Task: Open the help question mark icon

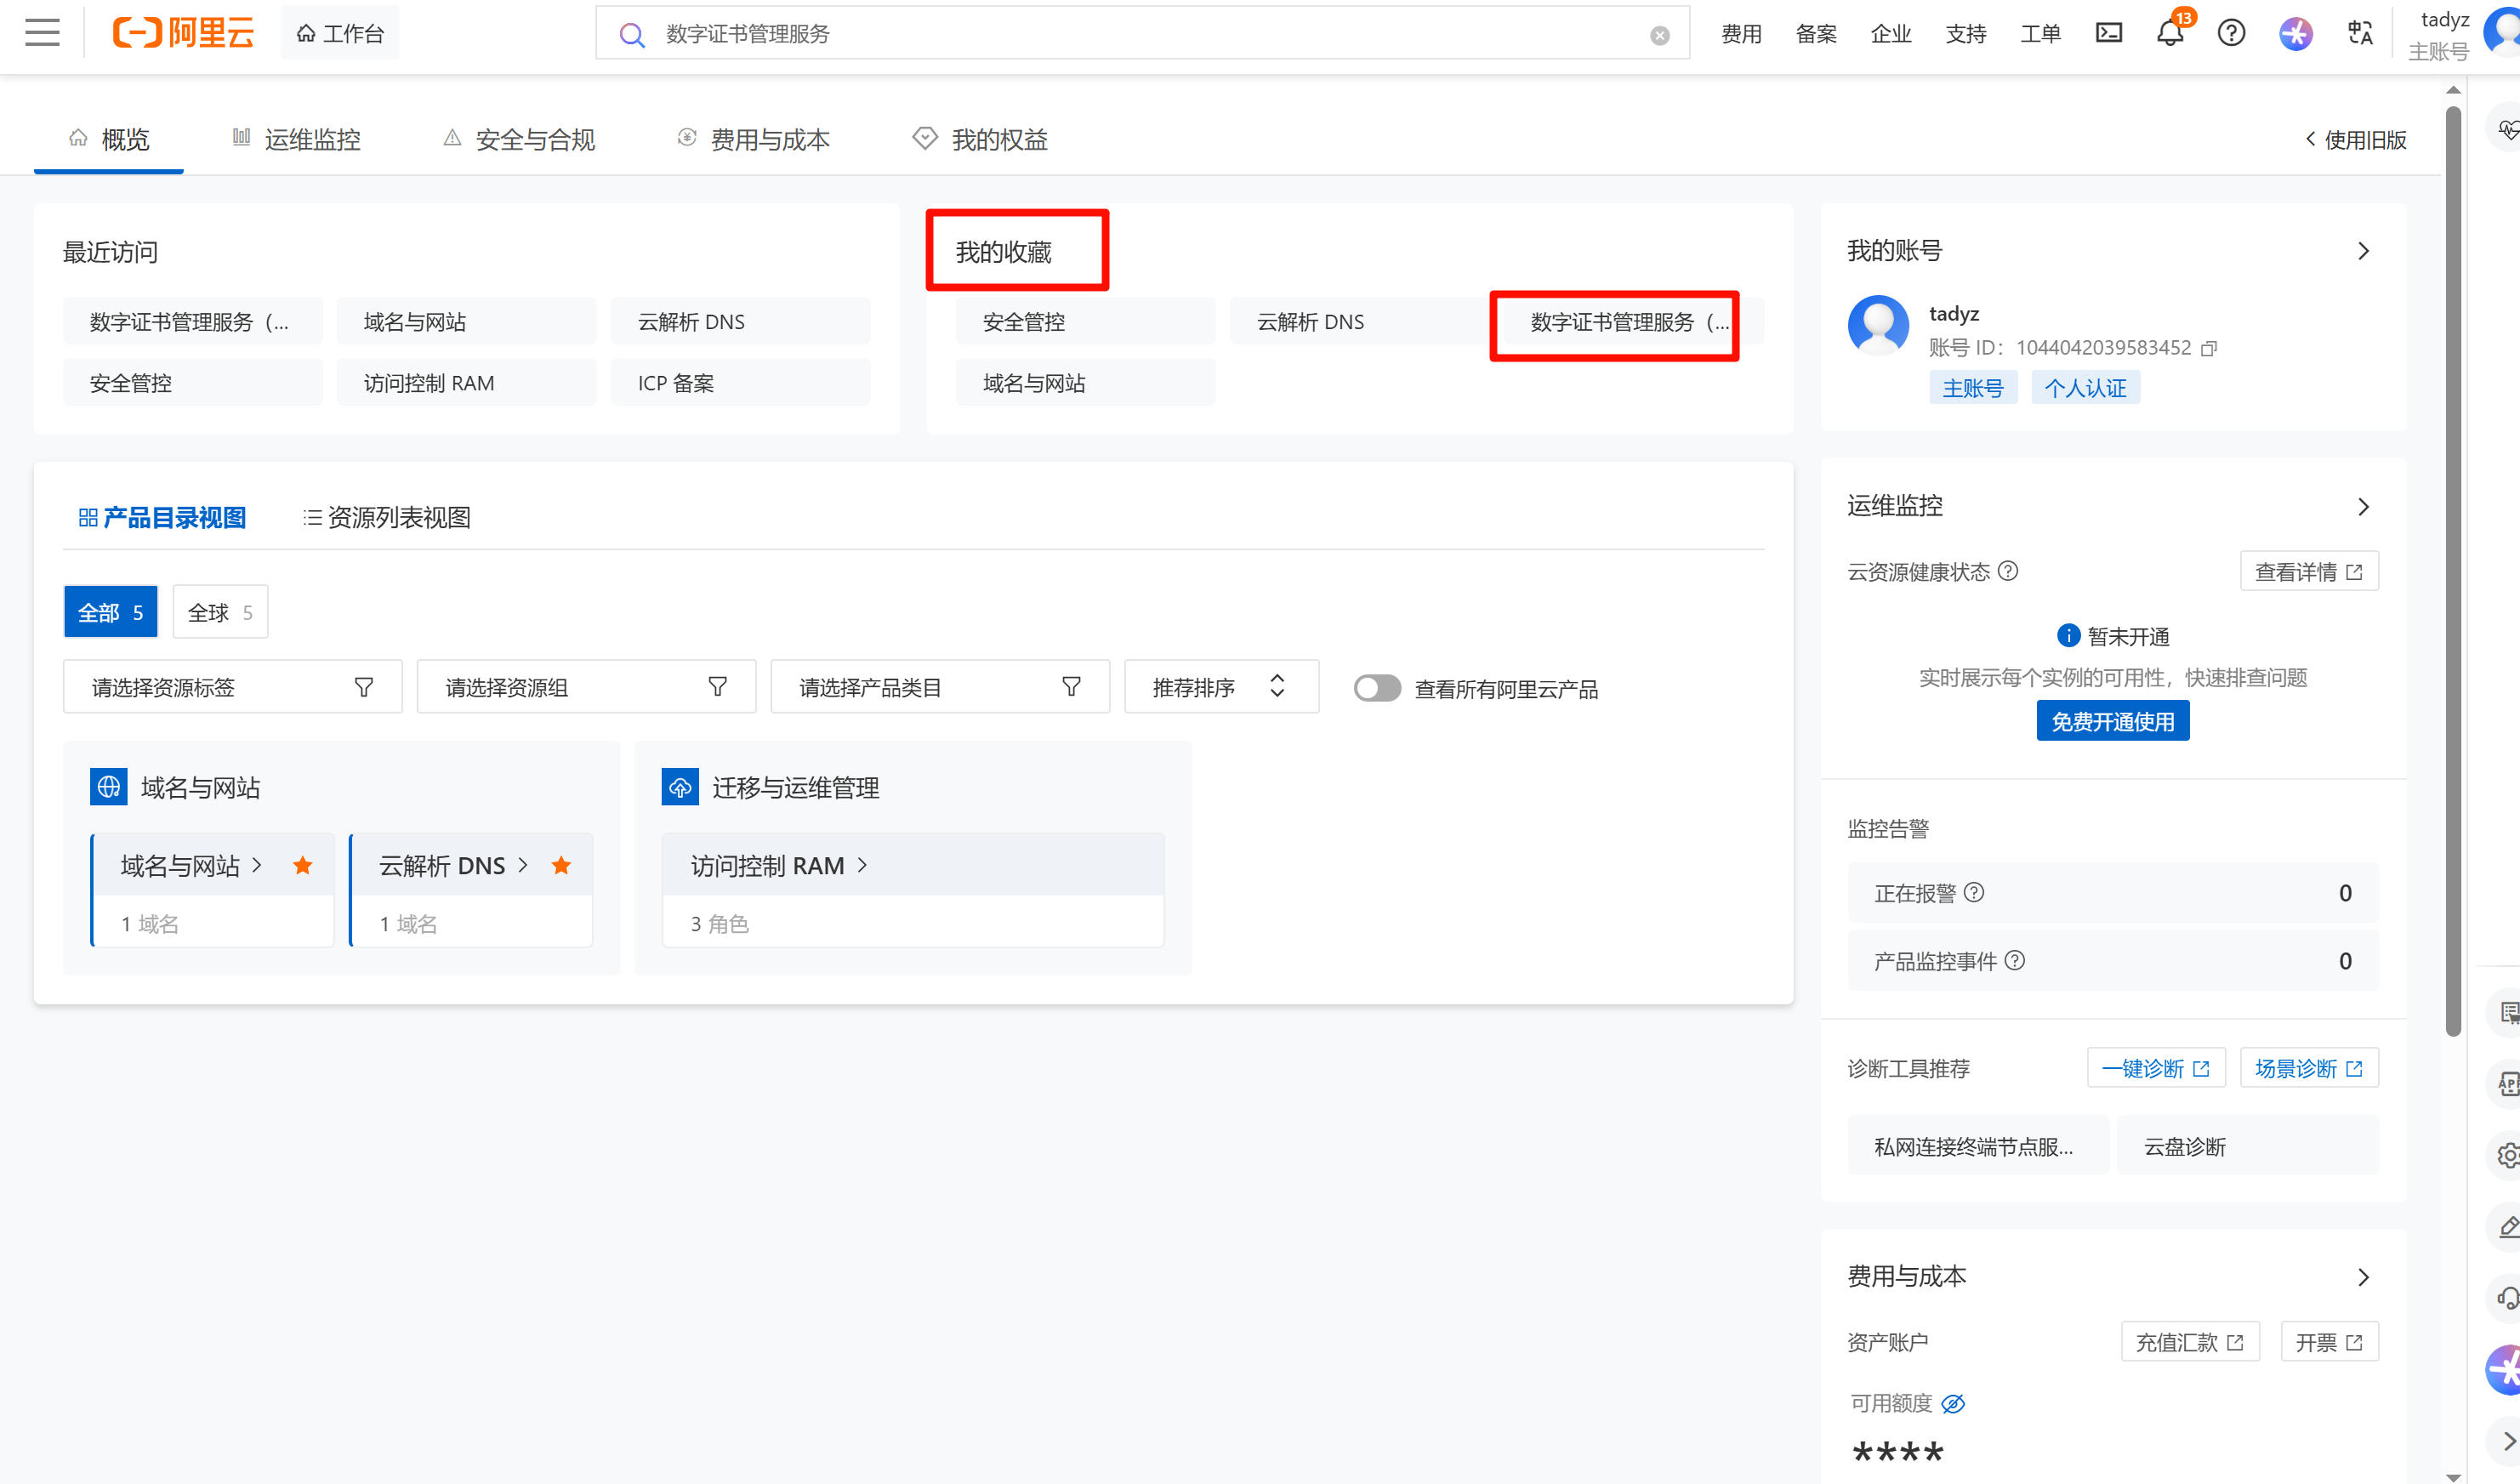Action: [2231, 33]
